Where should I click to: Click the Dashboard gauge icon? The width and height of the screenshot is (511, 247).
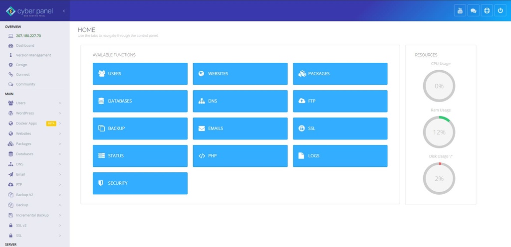tap(10, 45)
